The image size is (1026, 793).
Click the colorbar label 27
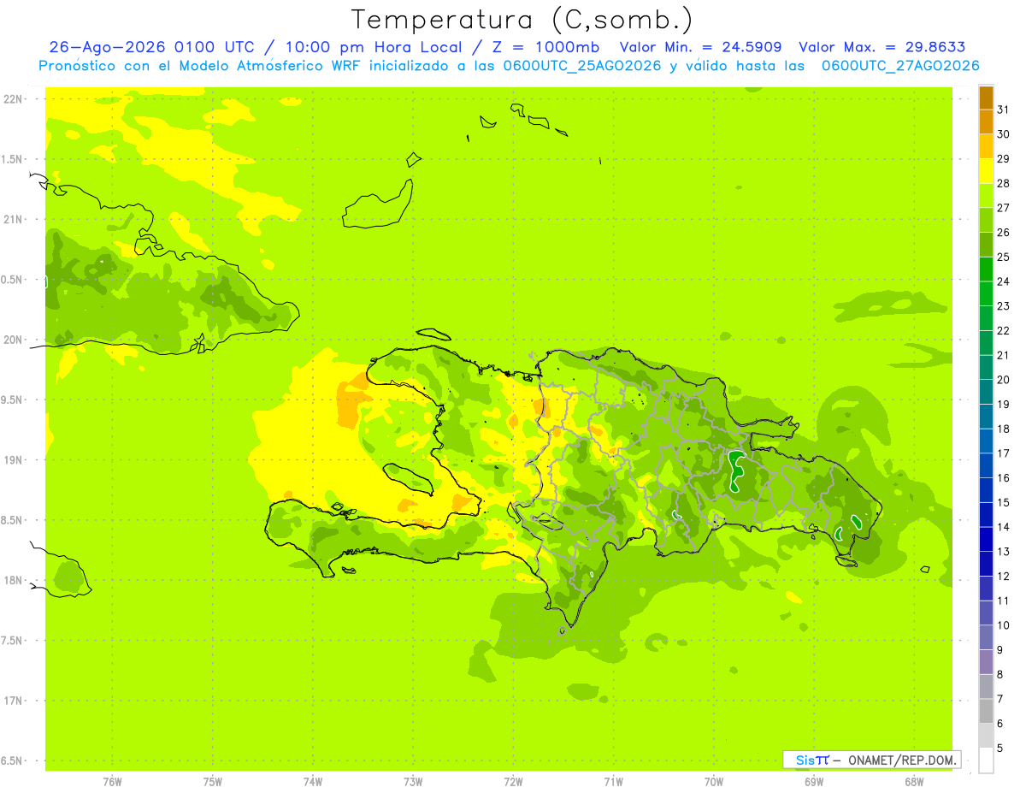point(1003,208)
